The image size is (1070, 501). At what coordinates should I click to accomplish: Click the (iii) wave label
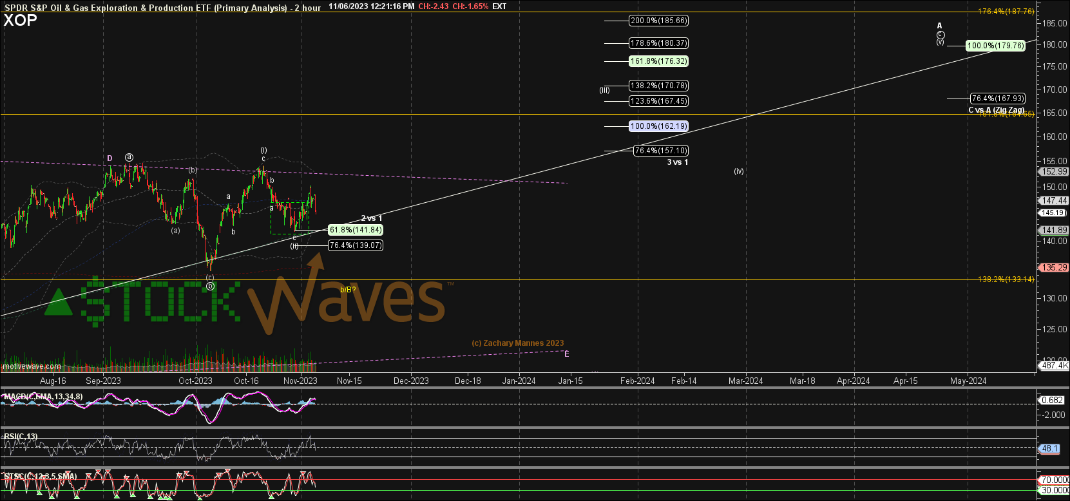(604, 90)
